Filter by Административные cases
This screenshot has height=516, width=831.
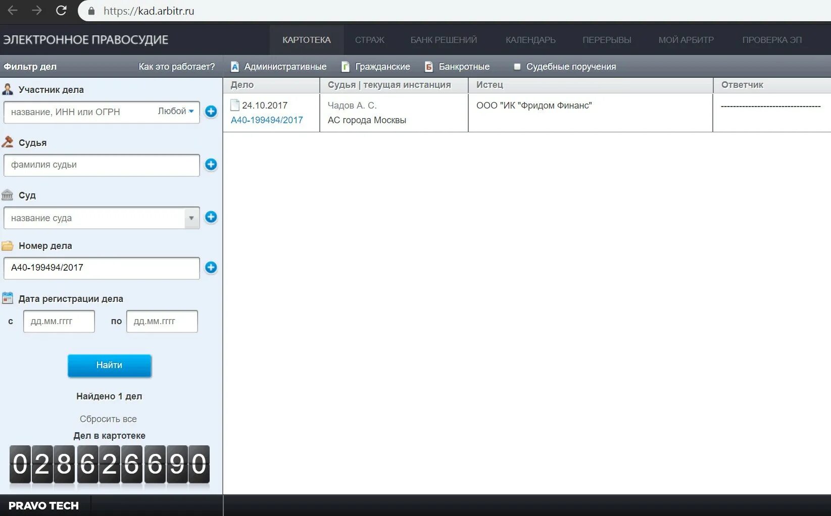tap(285, 67)
